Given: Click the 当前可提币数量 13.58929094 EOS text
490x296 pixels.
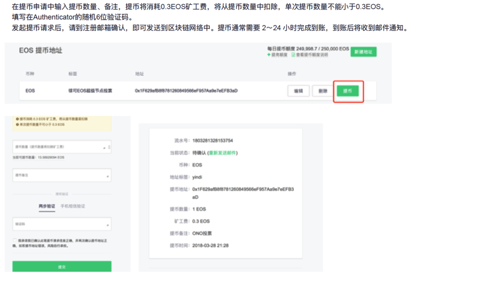Looking at the screenshot, I should 38,157.
